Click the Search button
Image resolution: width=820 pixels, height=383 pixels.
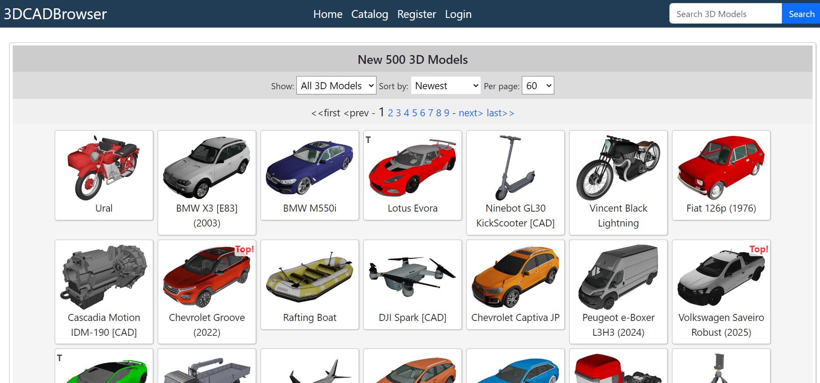click(801, 14)
